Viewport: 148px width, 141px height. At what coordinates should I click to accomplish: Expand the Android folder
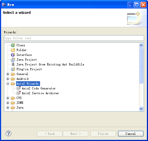tap(8, 79)
